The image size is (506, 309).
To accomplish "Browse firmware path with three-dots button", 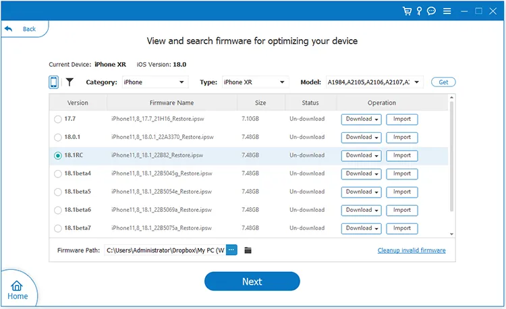I will [x=231, y=250].
